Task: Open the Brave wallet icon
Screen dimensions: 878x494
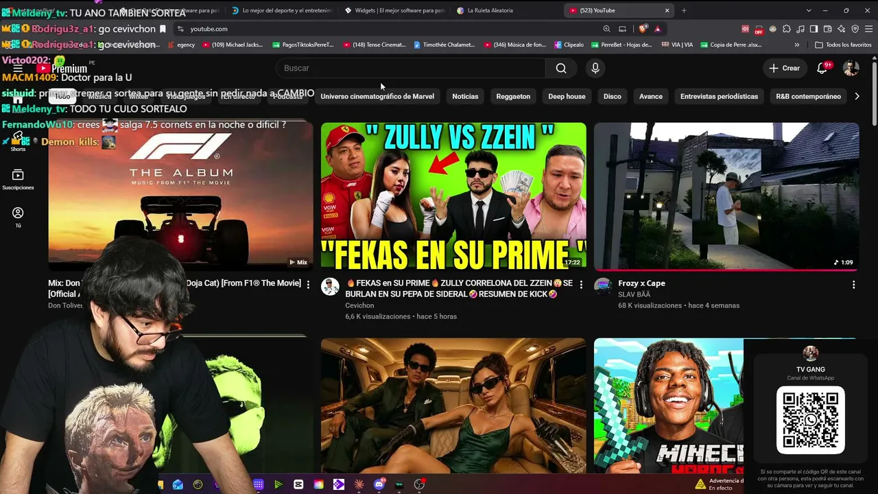Action: [x=827, y=29]
